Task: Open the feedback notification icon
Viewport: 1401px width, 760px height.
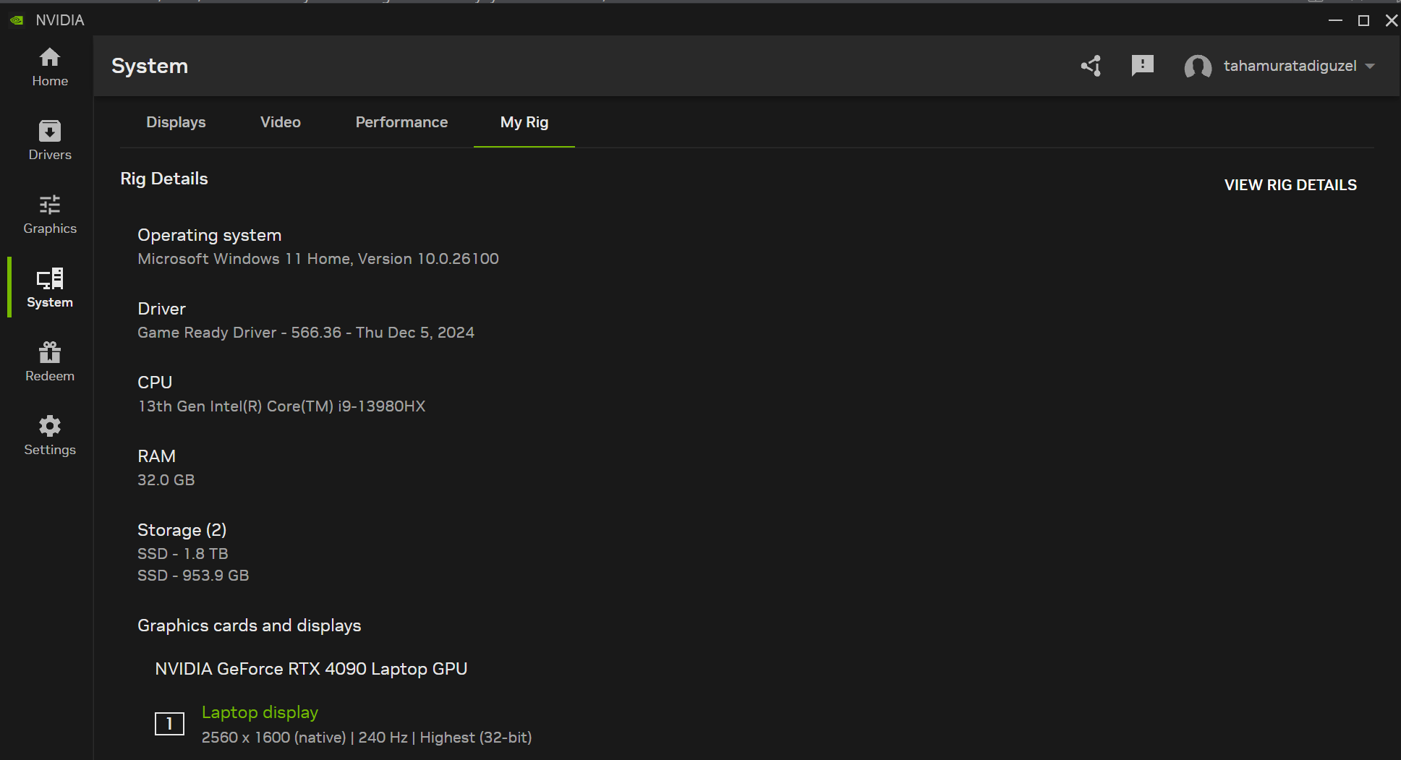Action: [1143, 66]
